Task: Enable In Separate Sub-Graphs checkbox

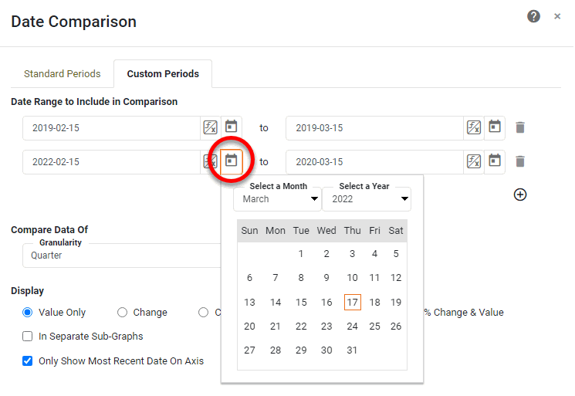Action: coord(28,337)
